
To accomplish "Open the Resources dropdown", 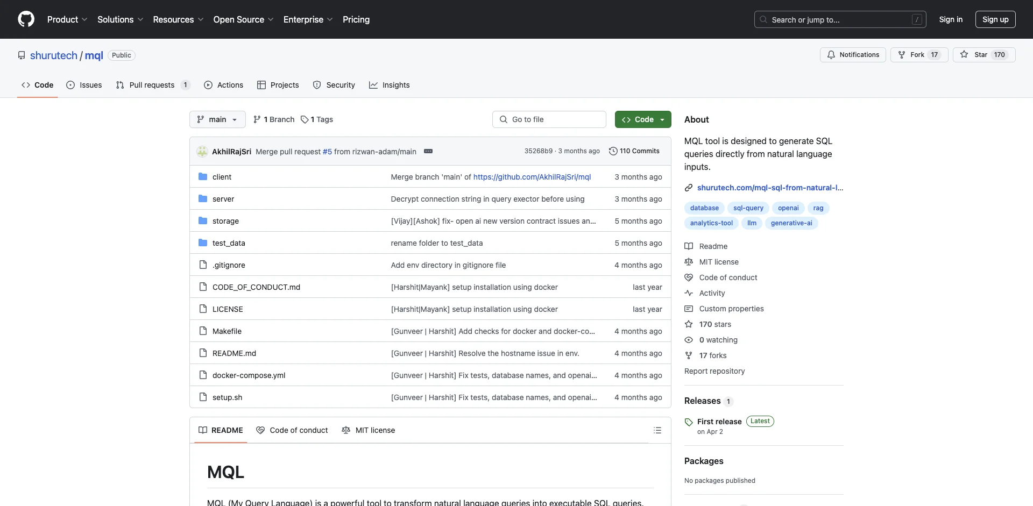I will (178, 19).
